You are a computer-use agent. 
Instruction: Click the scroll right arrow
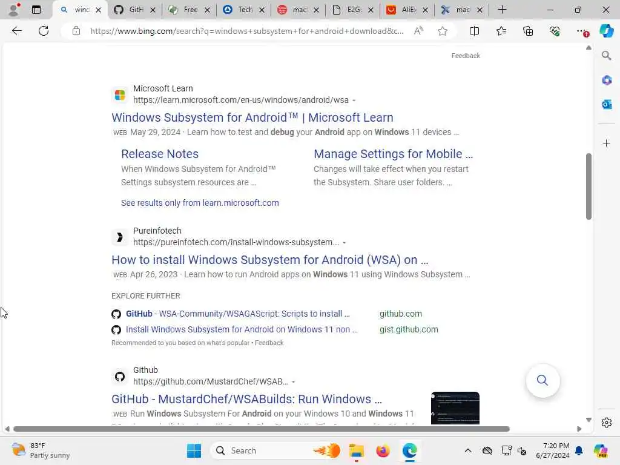coord(579,429)
